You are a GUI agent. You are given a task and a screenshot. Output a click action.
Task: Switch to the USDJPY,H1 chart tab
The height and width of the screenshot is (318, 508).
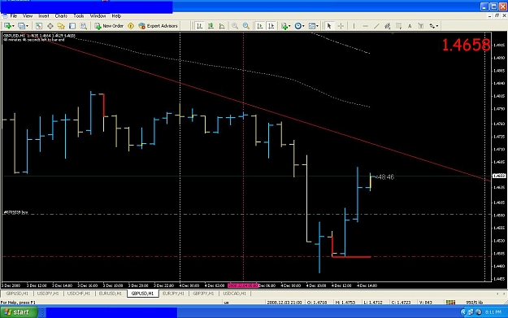coord(48,294)
